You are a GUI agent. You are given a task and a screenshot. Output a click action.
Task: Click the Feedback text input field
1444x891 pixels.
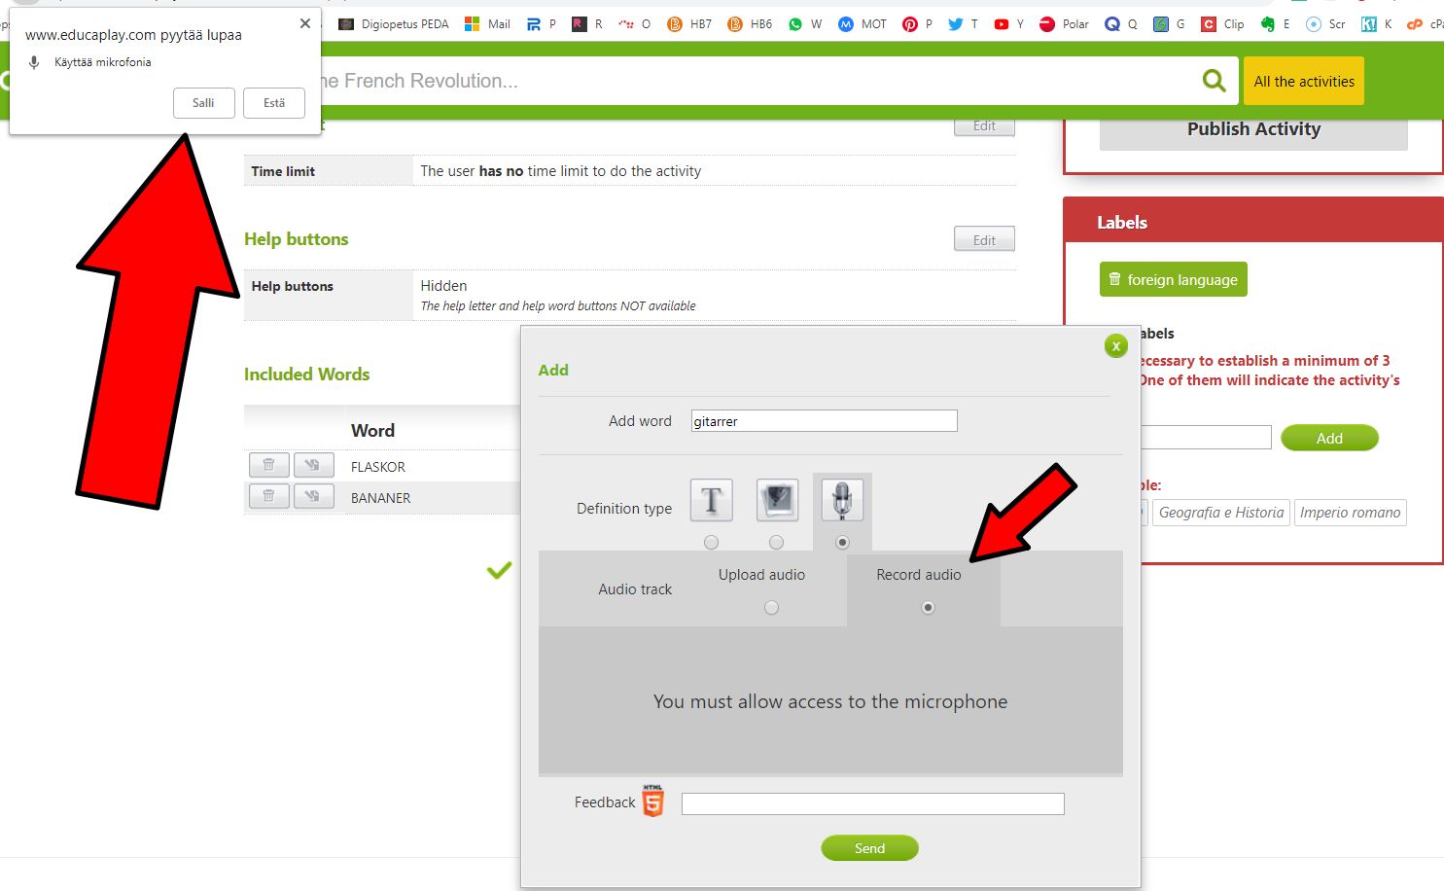pyautogui.click(x=872, y=803)
